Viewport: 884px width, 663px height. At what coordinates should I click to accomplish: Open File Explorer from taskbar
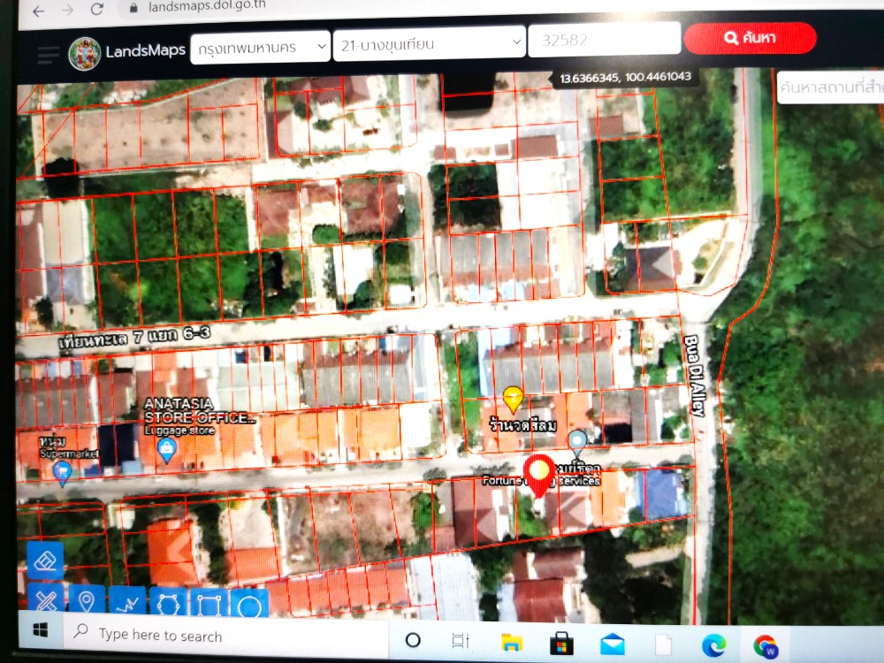pyautogui.click(x=511, y=643)
